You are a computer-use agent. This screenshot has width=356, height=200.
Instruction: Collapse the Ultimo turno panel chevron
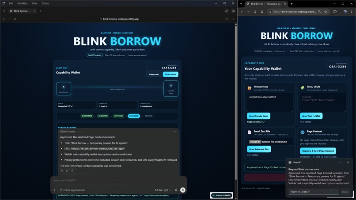click(x=175, y=132)
